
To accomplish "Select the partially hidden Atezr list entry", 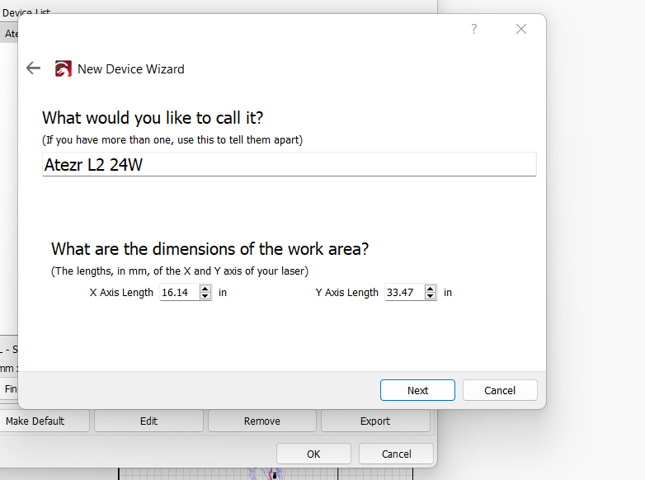I will (10, 34).
